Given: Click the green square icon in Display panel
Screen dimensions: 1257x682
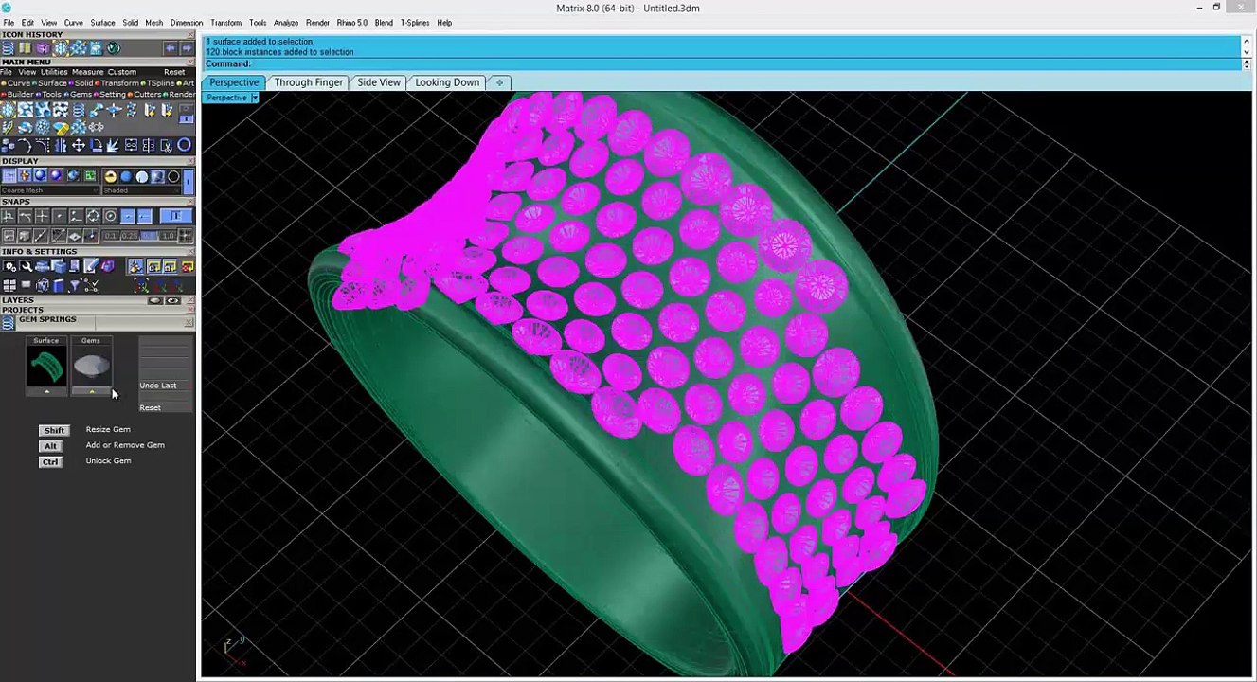Looking at the screenshot, I should pos(90,176).
